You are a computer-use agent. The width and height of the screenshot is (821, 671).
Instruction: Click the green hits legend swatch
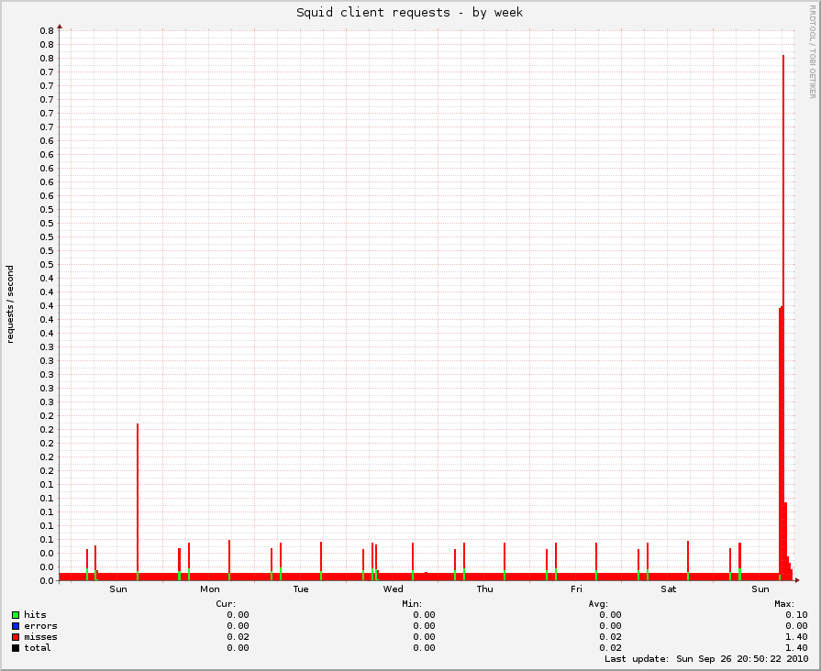tap(16, 615)
